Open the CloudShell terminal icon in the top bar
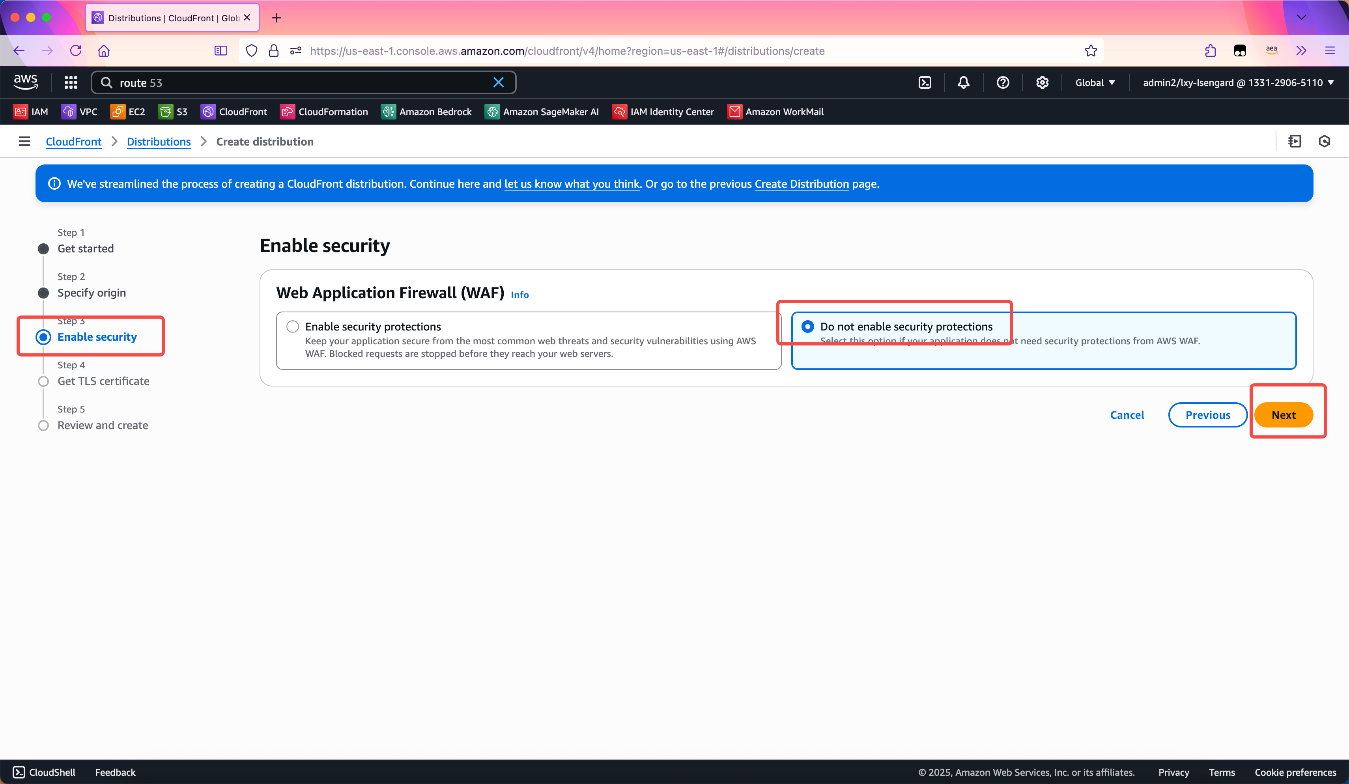Screen dimensions: 1349x784 pos(925,82)
